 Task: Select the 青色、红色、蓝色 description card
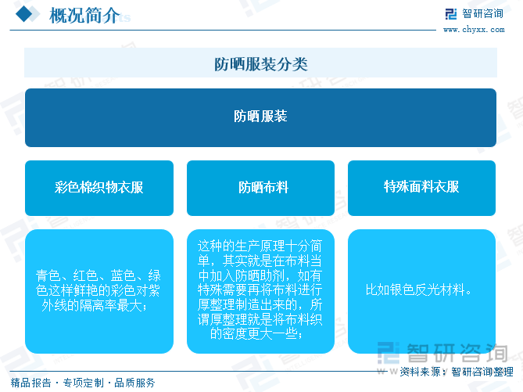(x=99, y=291)
